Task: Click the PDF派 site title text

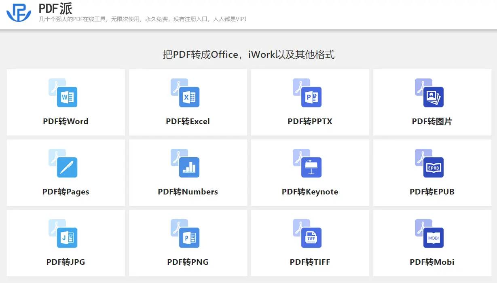Action: pyautogui.click(x=55, y=8)
